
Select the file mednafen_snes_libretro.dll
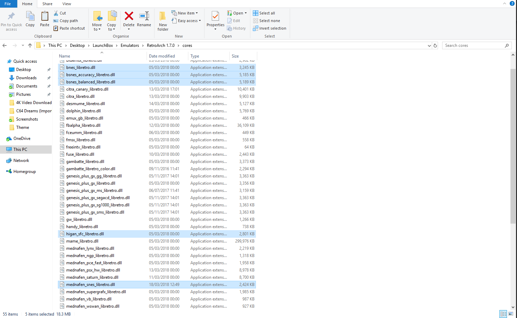157,285
